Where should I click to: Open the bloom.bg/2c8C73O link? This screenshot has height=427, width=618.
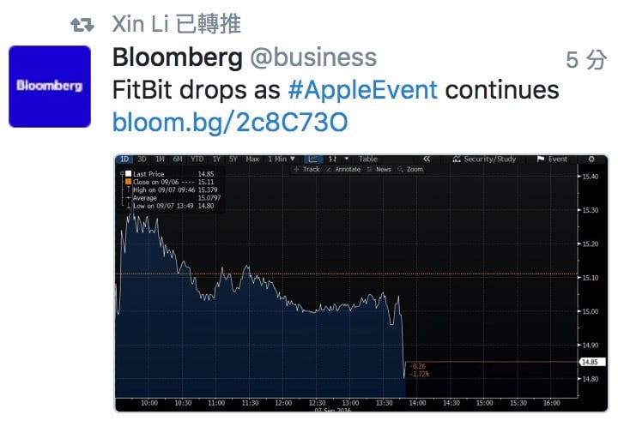(230, 123)
